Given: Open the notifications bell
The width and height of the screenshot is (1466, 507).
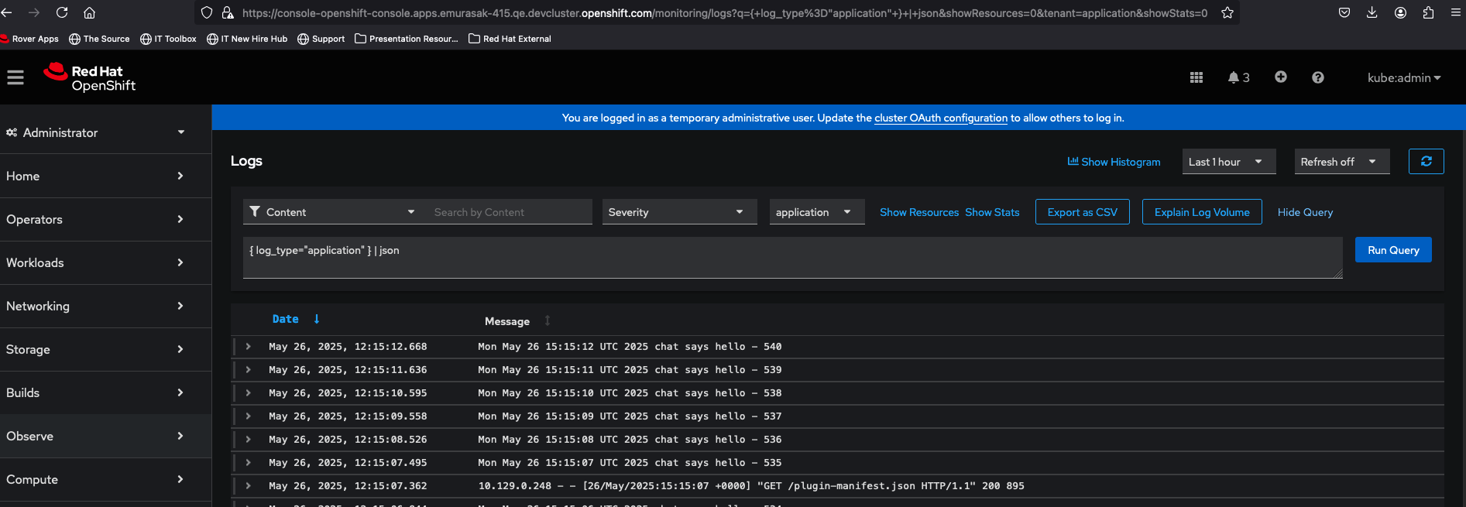Looking at the screenshot, I should (1238, 77).
